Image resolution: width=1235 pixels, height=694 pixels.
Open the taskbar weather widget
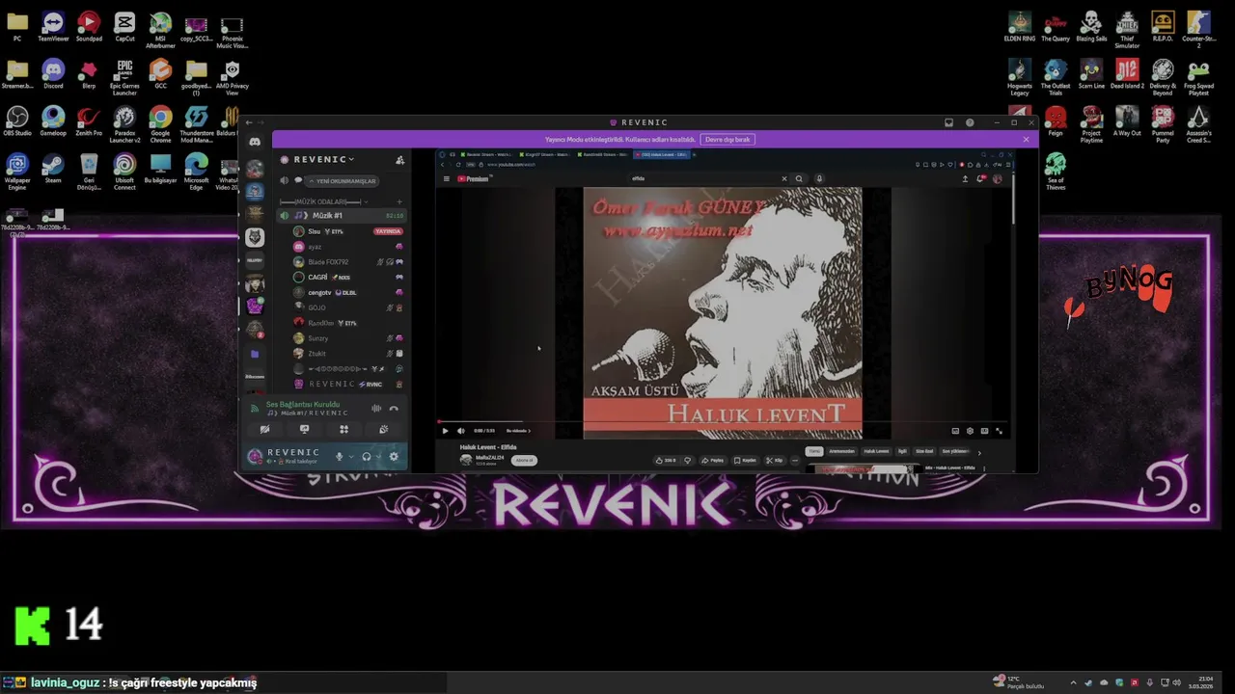pos(1018,682)
